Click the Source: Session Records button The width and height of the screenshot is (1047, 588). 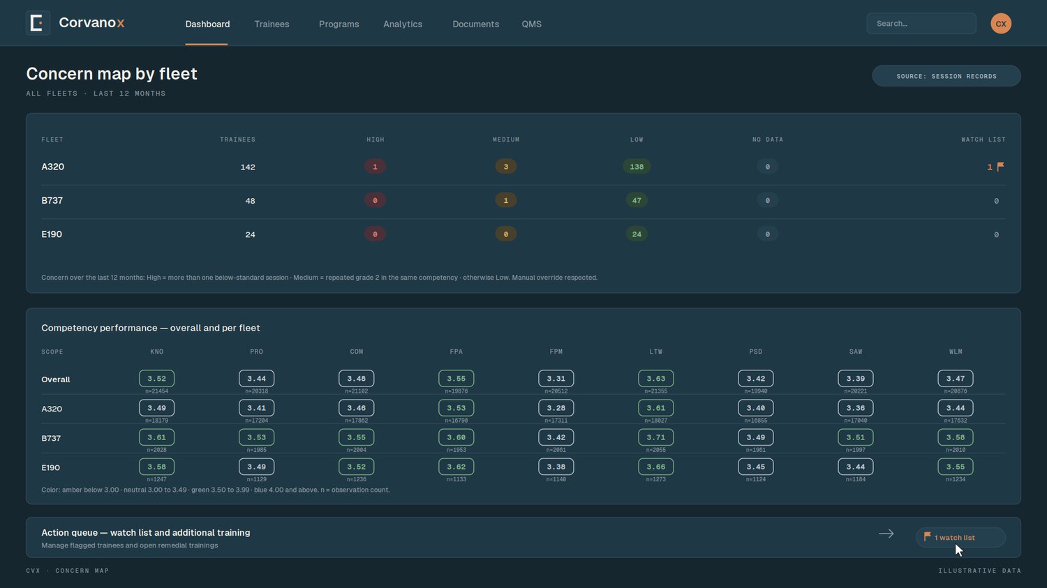click(x=946, y=76)
